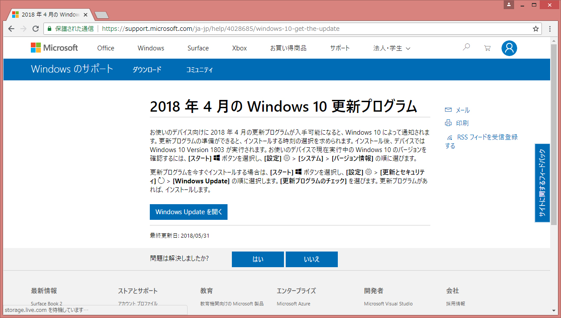Click the 会社 footer heading
Screen dimensions: 561x318
coord(452,291)
